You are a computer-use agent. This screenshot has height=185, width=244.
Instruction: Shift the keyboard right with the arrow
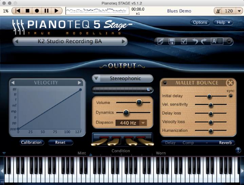242,171
